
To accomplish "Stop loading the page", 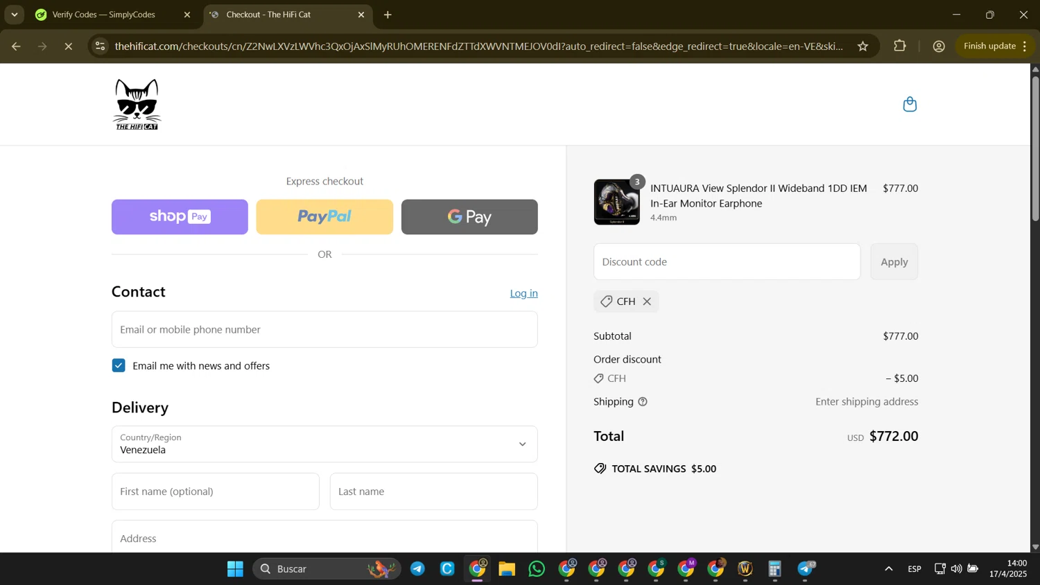I will coord(68,46).
